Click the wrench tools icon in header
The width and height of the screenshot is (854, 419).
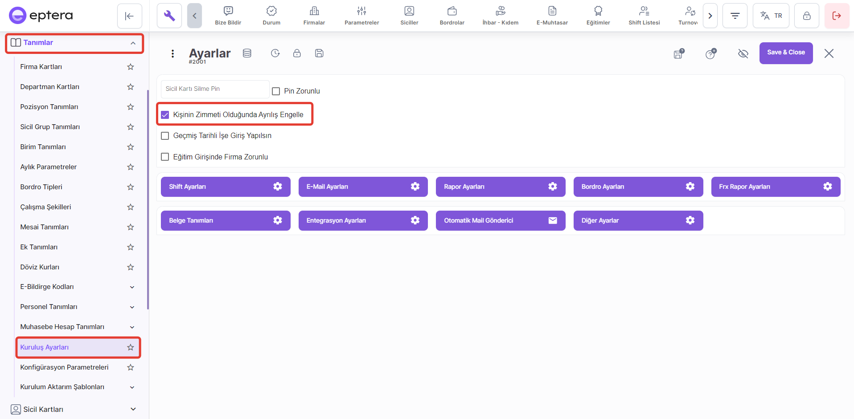point(169,16)
